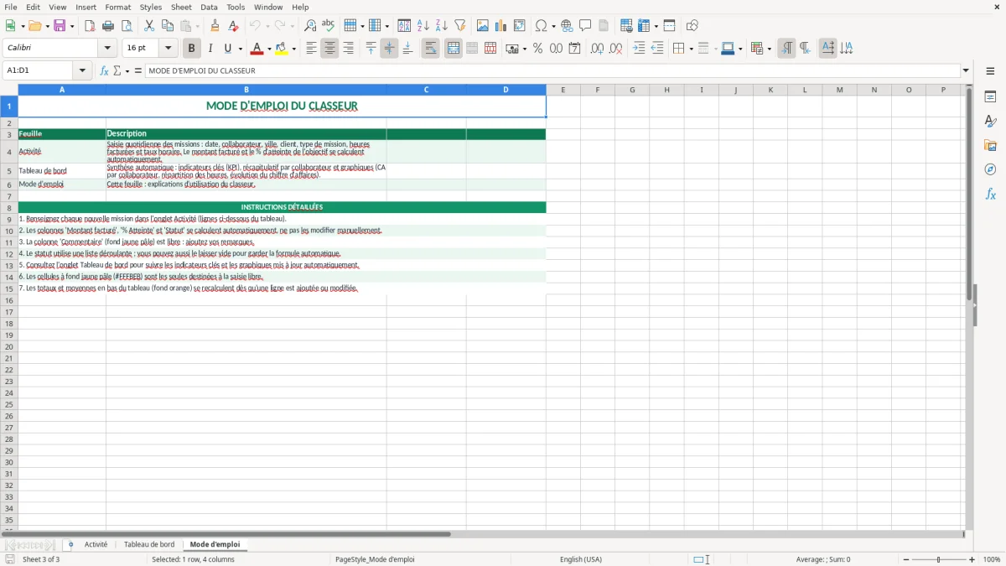The width and height of the screenshot is (1006, 566).
Task: Export the sheet directly as PDF
Action: pyautogui.click(x=90, y=26)
